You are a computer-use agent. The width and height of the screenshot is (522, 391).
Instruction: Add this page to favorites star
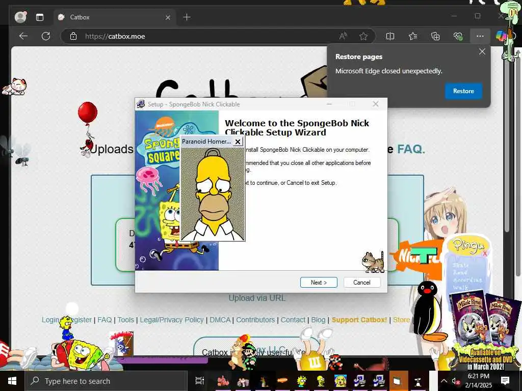pos(363,36)
